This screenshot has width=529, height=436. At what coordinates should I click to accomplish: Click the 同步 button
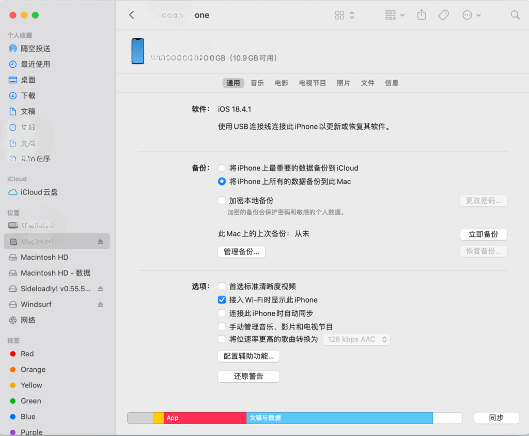point(496,418)
